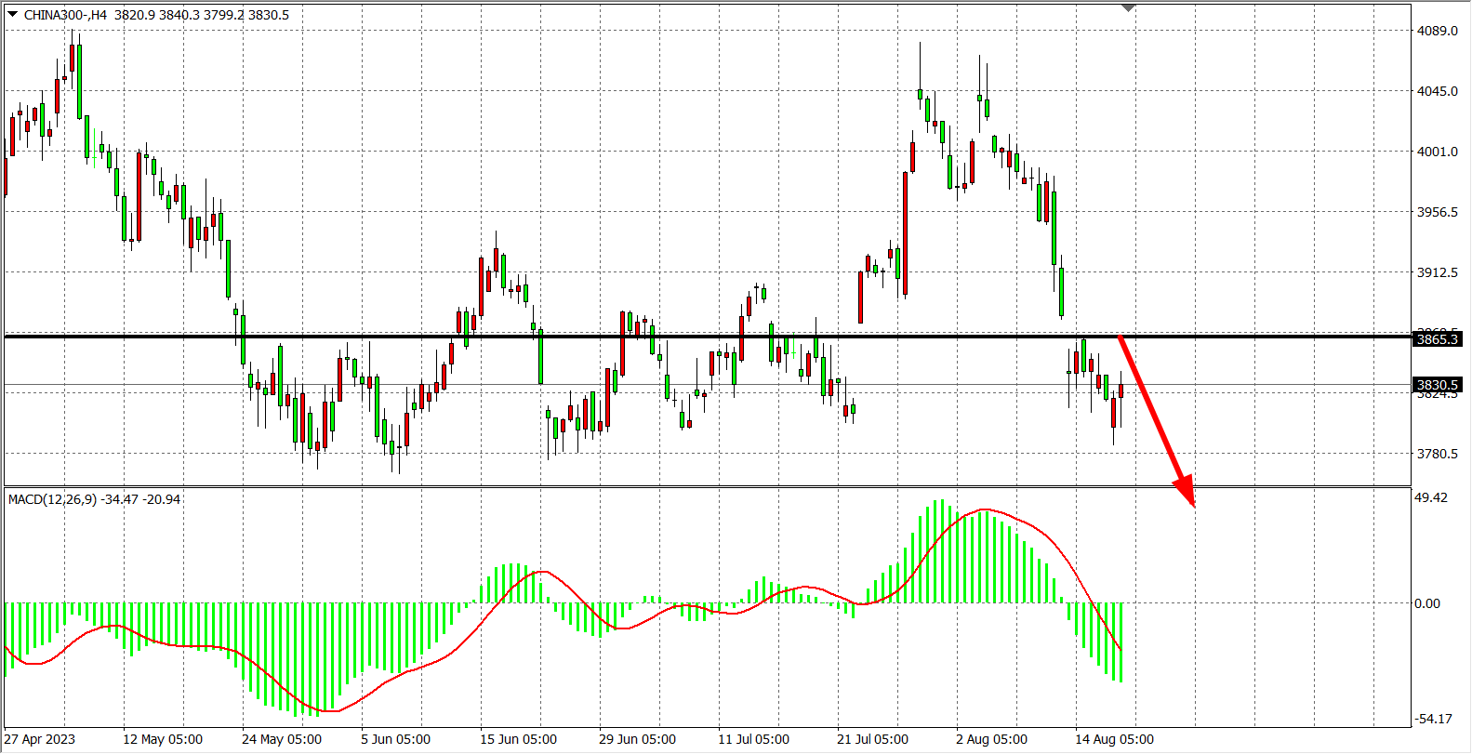1472x754 pixels.
Task: Click the black 3865.3 price label
Action: [x=1437, y=339]
